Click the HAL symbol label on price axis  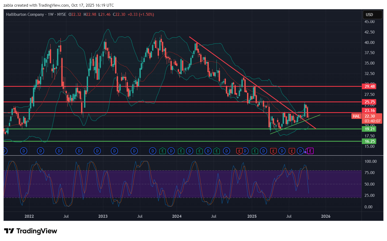(x=356, y=116)
